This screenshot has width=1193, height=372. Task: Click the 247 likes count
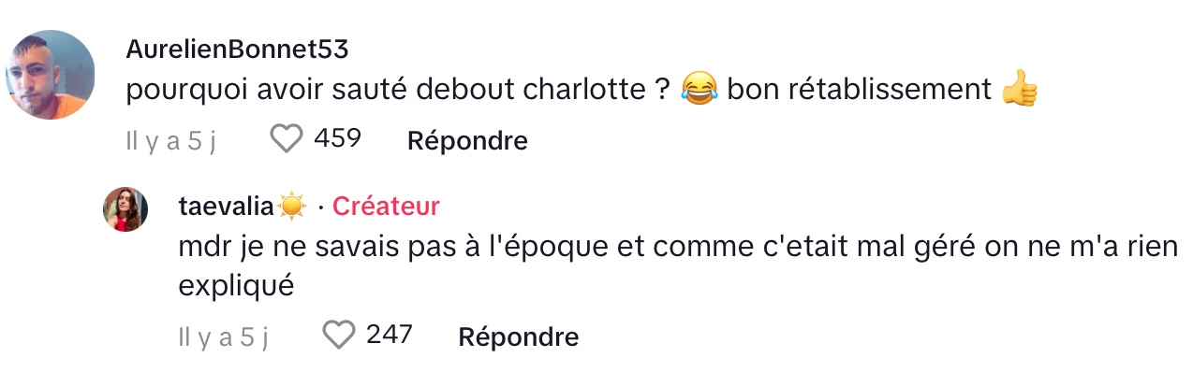coord(390,334)
